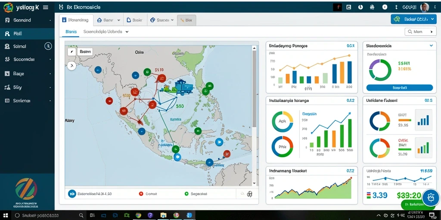Viewport: 441px width, 220px height.
Task: Click the icon left of the Ekomoaicle title
Action: 61,7
